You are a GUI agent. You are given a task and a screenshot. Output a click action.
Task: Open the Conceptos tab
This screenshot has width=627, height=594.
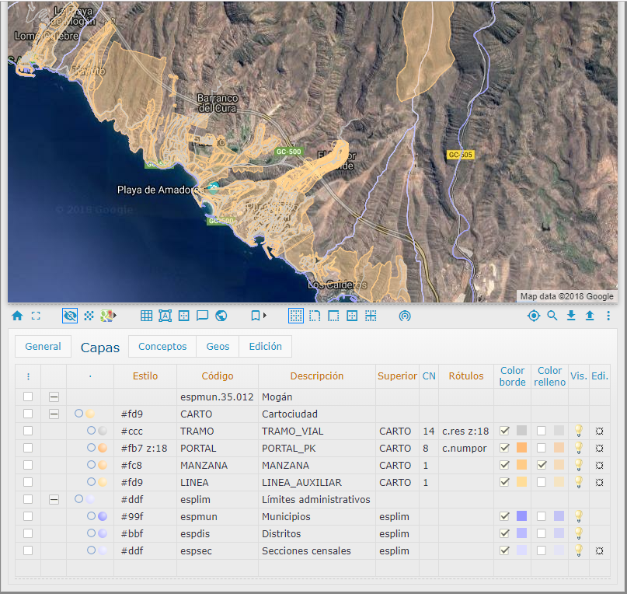(x=162, y=347)
